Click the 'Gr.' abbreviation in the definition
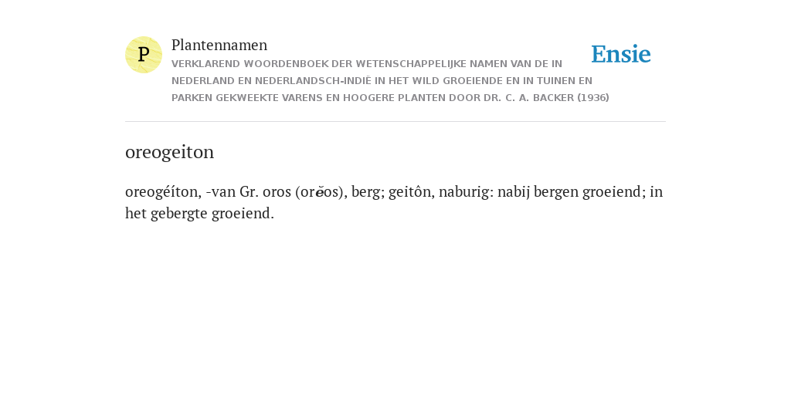 pyautogui.click(x=250, y=192)
